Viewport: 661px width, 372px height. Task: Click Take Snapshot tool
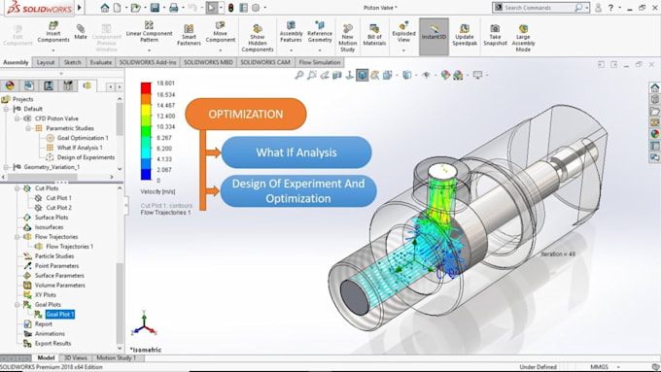tap(495, 35)
